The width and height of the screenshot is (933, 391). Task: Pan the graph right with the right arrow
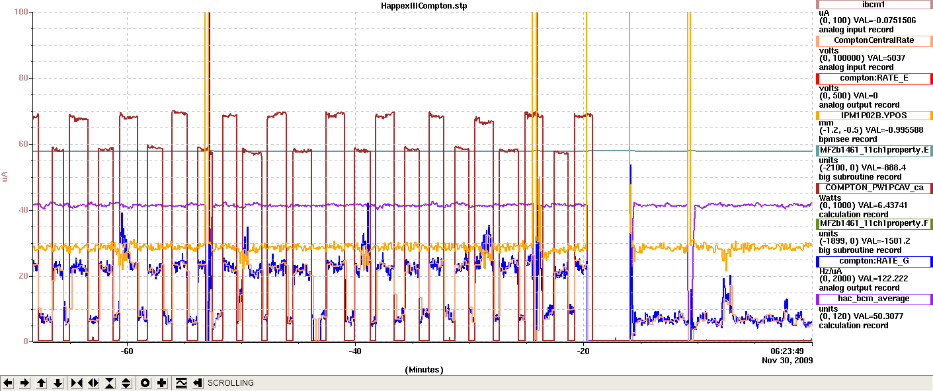click(x=24, y=383)
